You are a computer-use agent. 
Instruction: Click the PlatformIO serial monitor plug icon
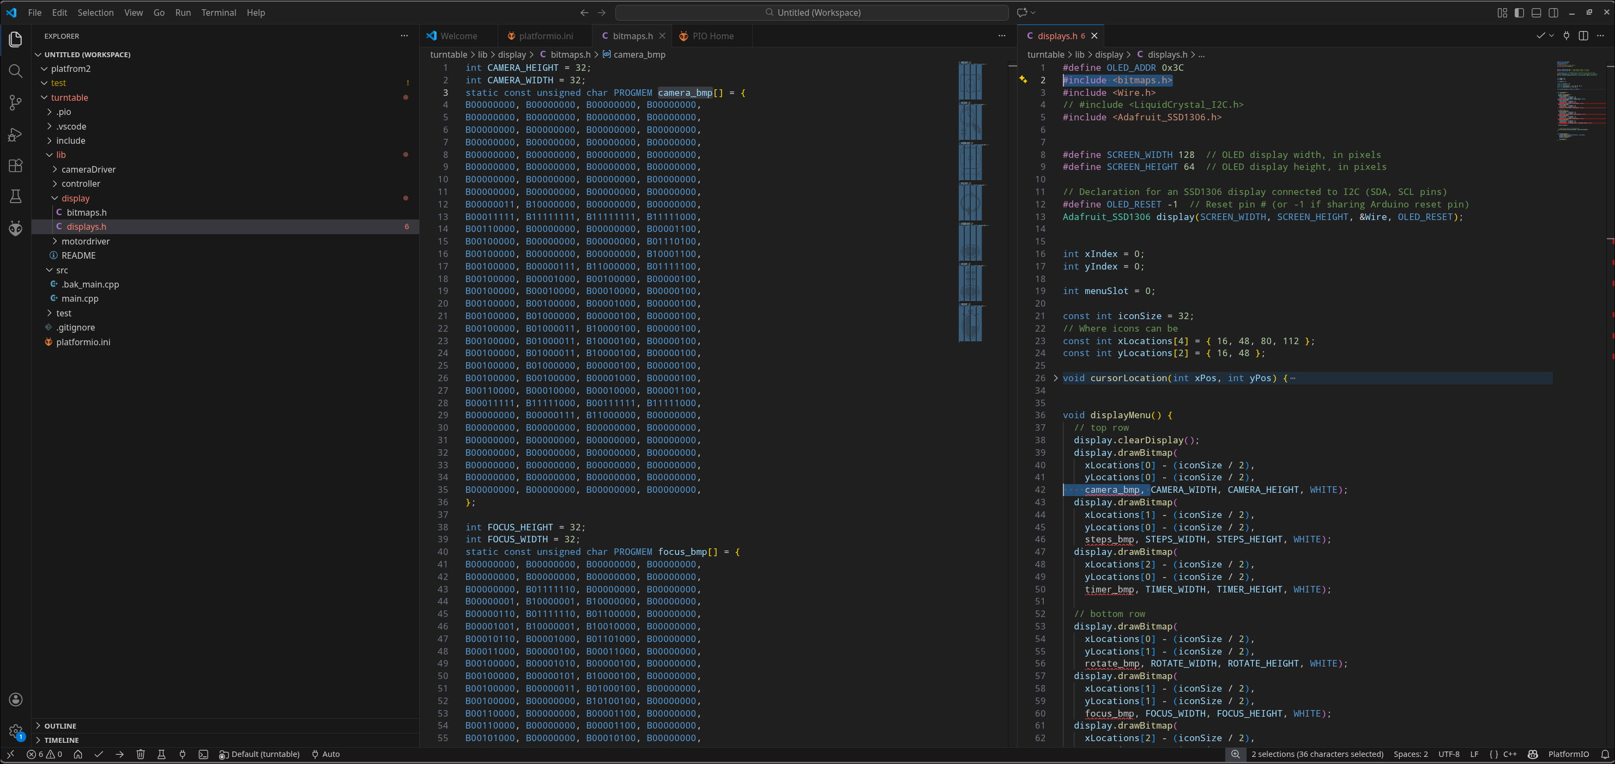point(183,754)
